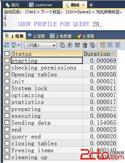Toggle the select-all checkbox in header
The width and height of the screenshot is (125, 163).
pyautogui.click(x=7, y=54)
